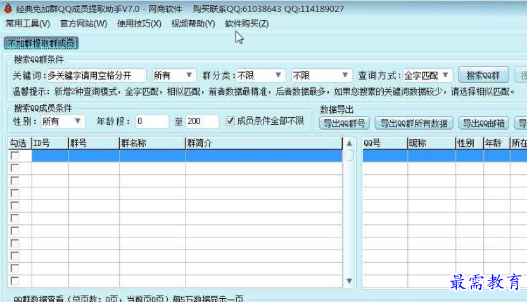Check the first row checkbox in group table
This screenshot has height=302, width=527.
(x=15, y=156)
